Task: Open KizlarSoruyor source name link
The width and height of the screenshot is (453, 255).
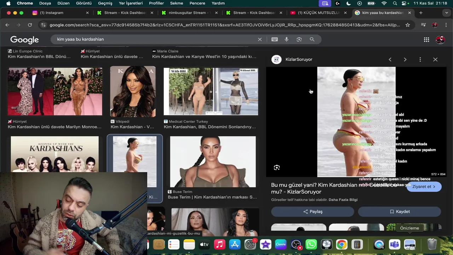Action: [299, 59]
